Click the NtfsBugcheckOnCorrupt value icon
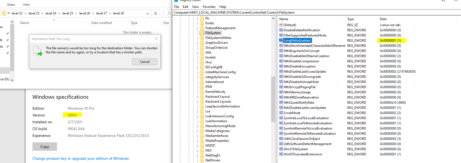This screenshot has height=163, width=461. tap(281, 51)
